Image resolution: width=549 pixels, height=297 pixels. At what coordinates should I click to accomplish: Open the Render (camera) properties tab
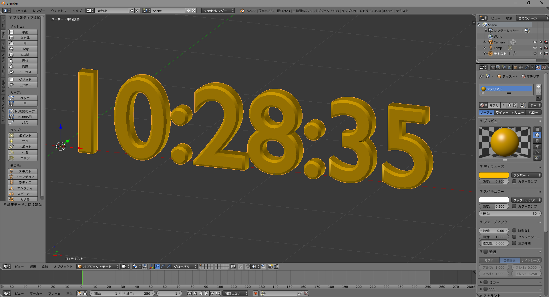tap(492, 67)
